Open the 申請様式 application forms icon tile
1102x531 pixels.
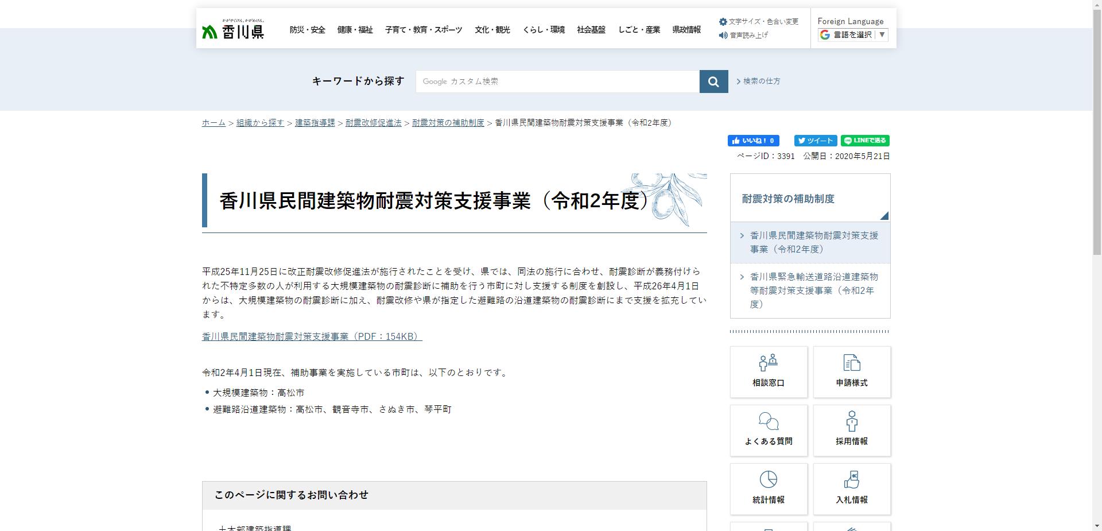coord(851,372)
